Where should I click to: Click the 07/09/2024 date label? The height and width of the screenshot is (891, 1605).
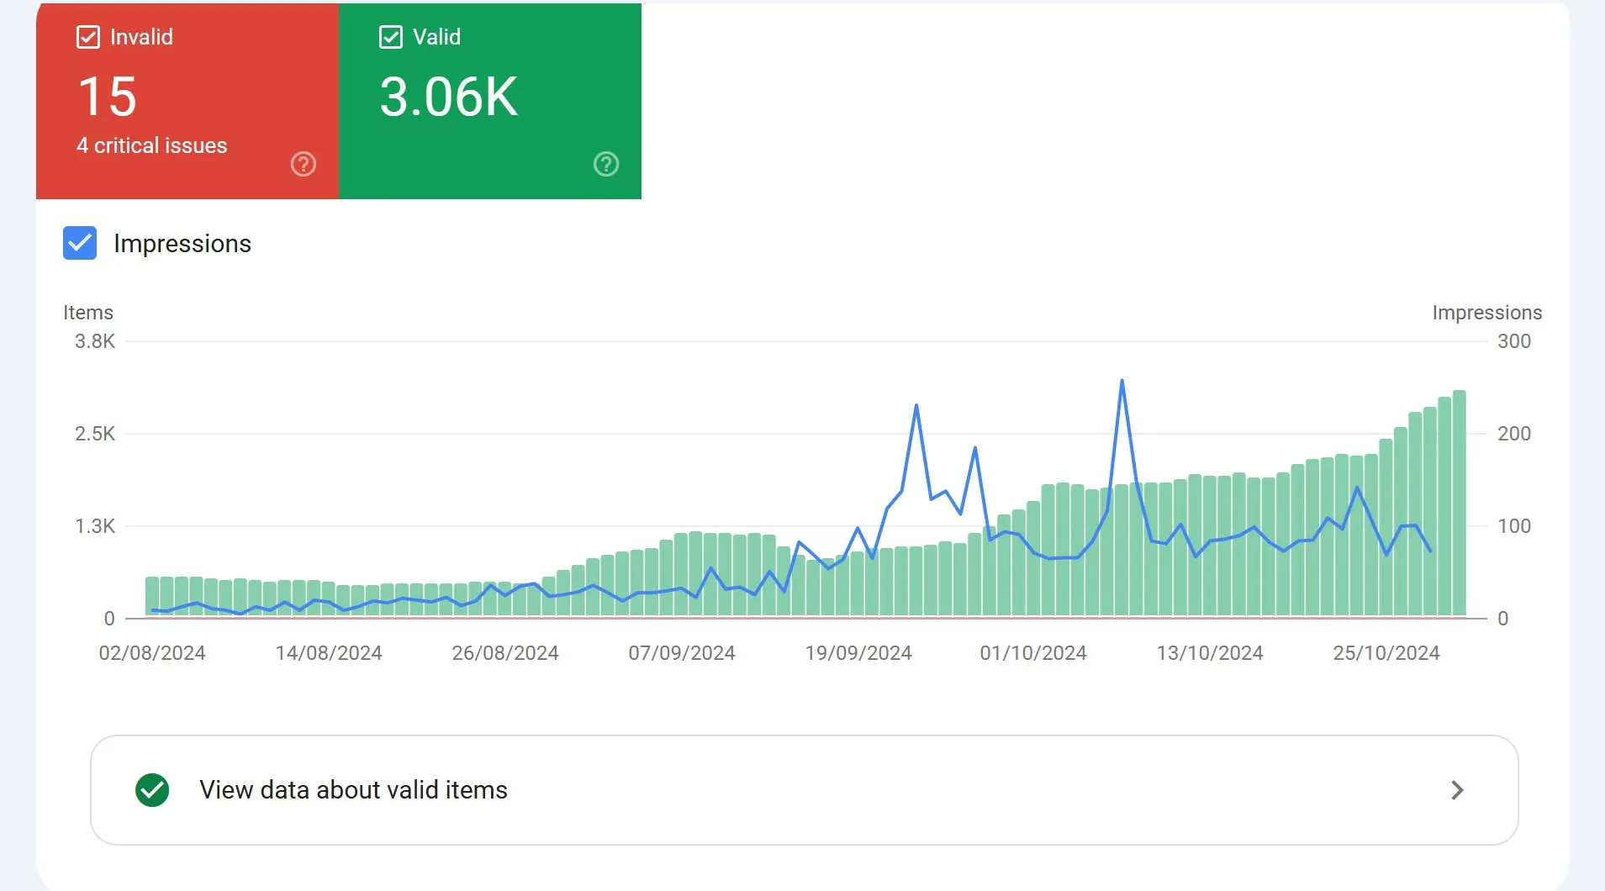coord(682,653)
